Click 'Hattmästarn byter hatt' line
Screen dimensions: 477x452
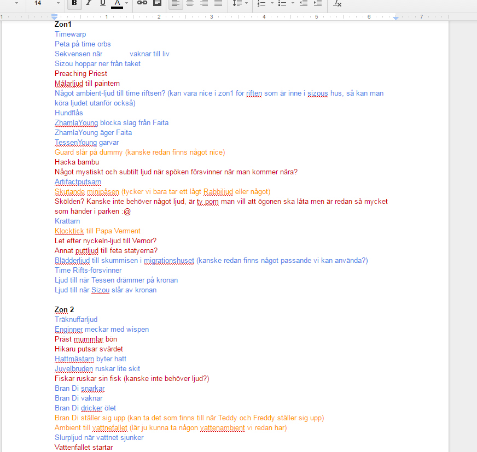tap(90, 359)
